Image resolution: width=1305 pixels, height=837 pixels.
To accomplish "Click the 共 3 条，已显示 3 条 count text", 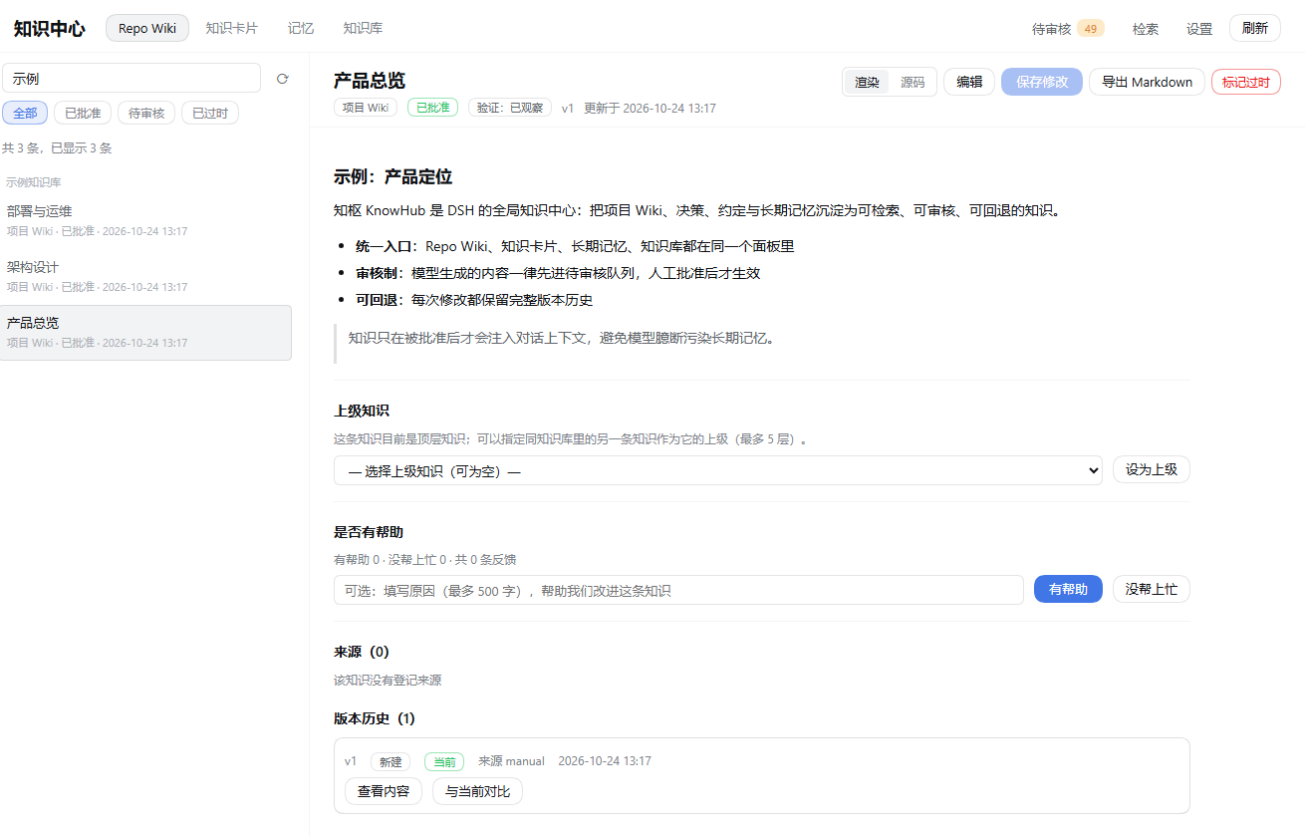I will [57, 147].
